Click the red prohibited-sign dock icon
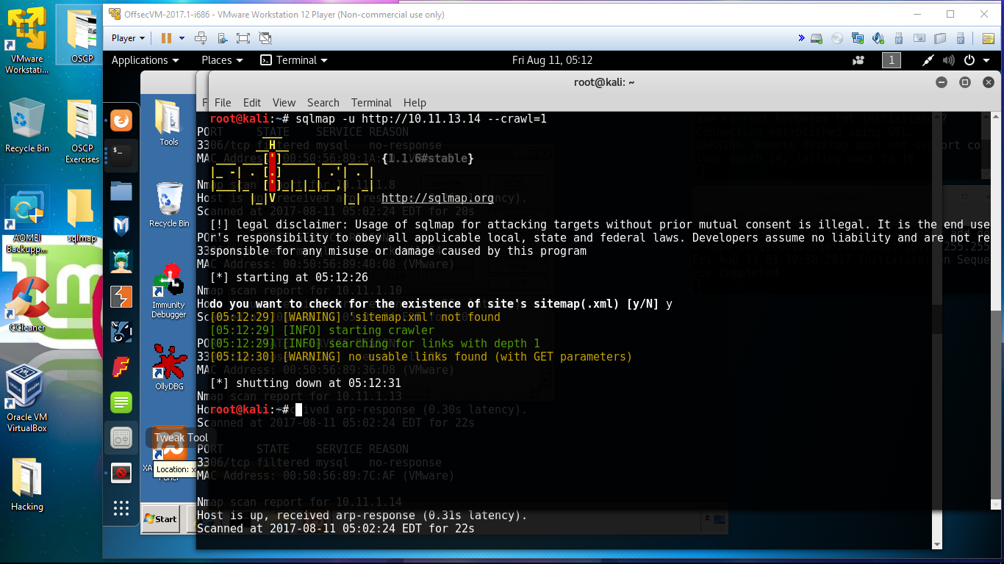 (121, 473)
